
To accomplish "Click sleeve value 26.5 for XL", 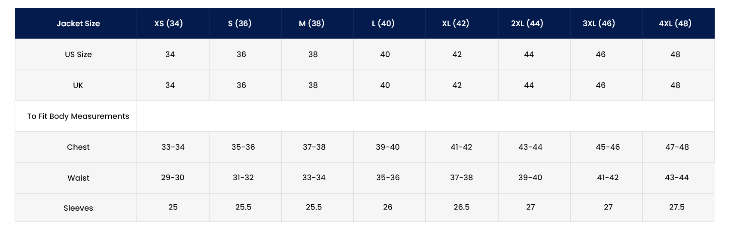I will point(461,207).
